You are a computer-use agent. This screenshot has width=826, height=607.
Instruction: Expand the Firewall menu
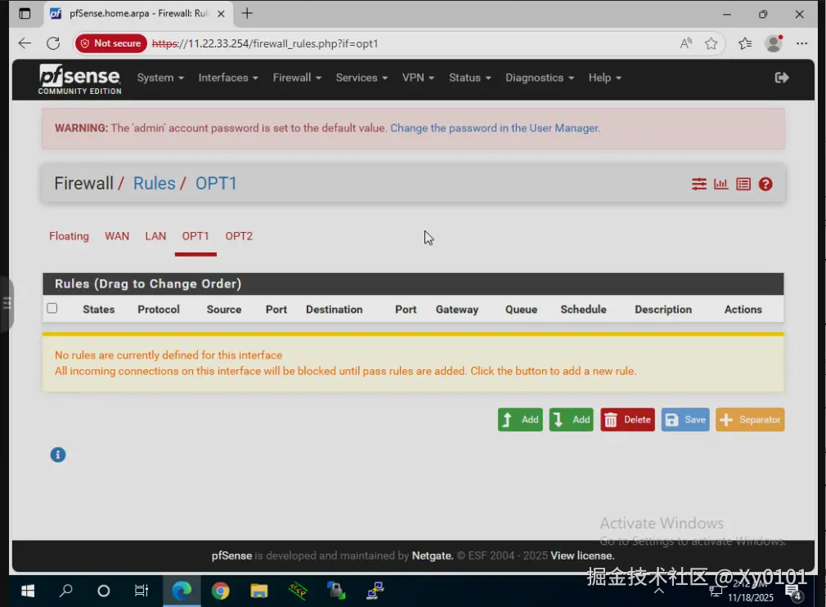pyautogui.click(x=297, y=78)
